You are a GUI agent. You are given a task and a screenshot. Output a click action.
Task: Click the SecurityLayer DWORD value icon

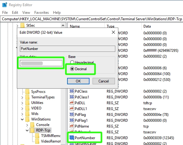pyautogui.click(x=71, y=143)
